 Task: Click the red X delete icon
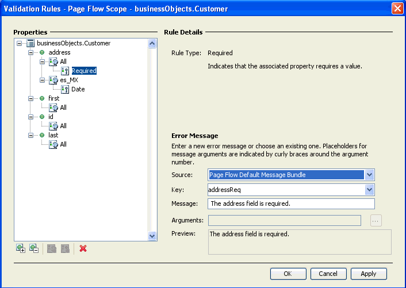click(x=83, y=248)
